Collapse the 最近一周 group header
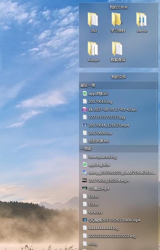Viewport: 160px width, 250px height. [119, 86]
